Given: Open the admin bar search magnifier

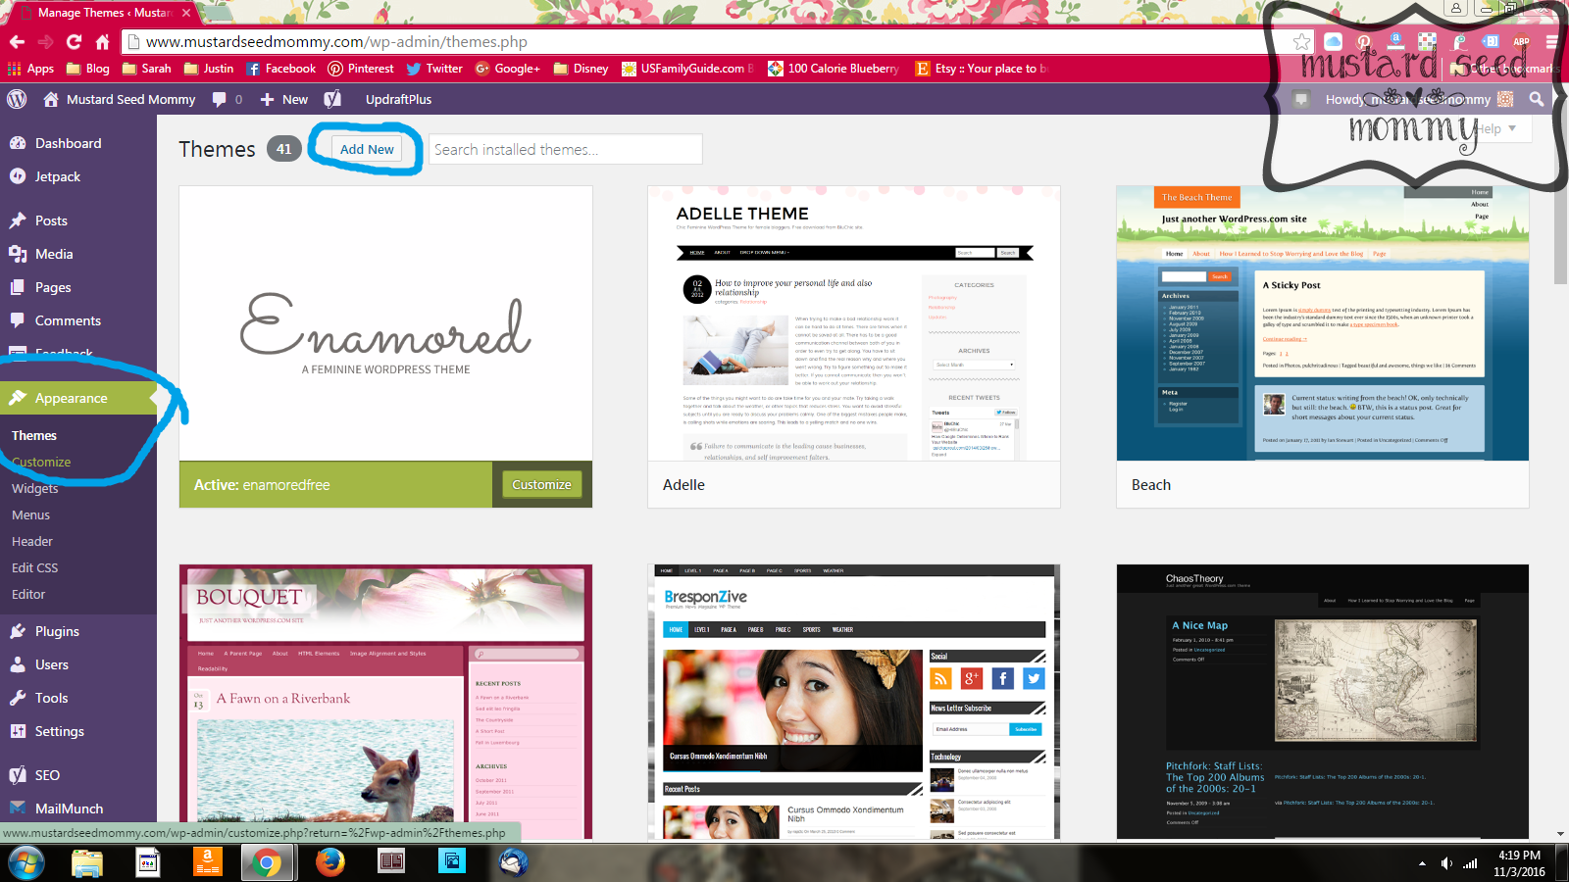Looking at the screenshot, I should (1537, 99).
